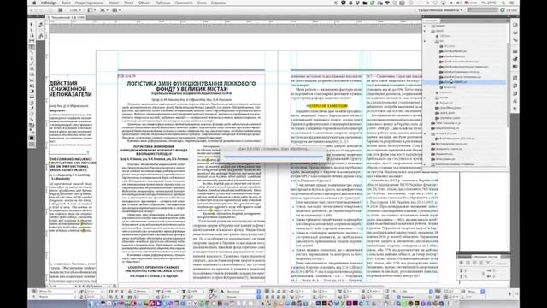This screenshot has width=547, height=308.
Task: Open the Существенные элементы workspace switcher
Action: 440,10
